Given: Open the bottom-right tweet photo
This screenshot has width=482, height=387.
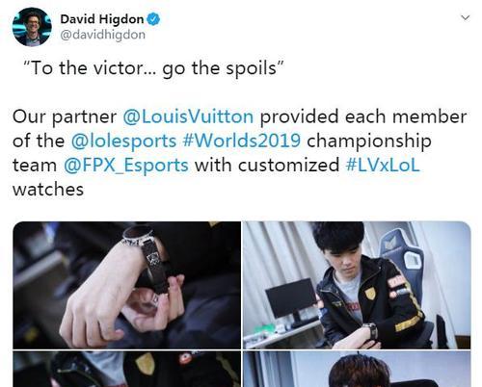Looking at the screenshot, I should tap(357, 369).
